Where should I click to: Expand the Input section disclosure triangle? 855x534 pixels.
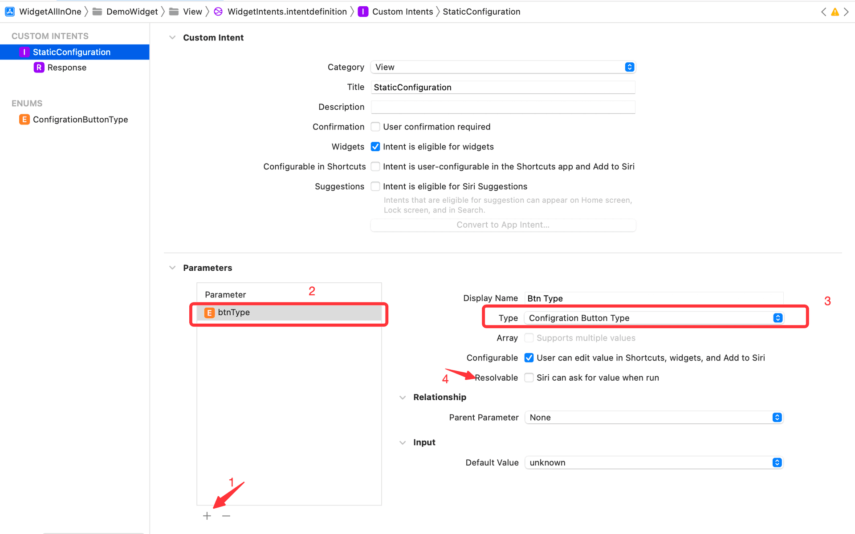[402, 442]
